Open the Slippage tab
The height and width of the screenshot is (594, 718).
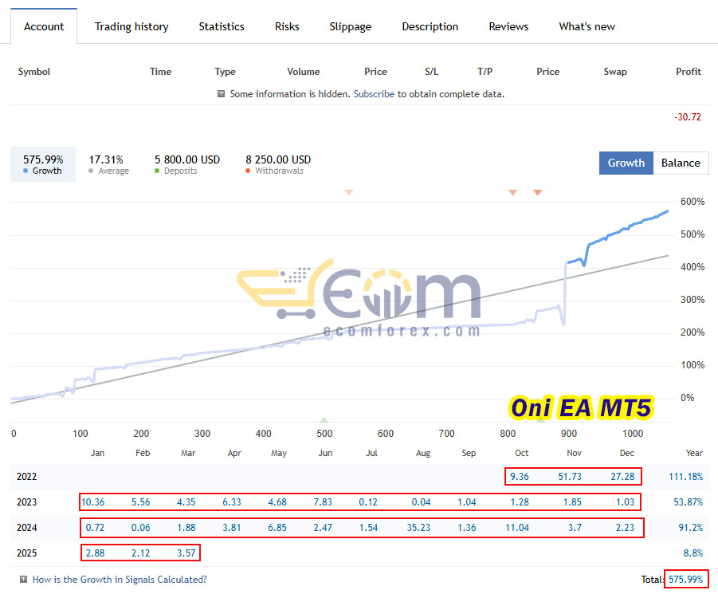351,26
